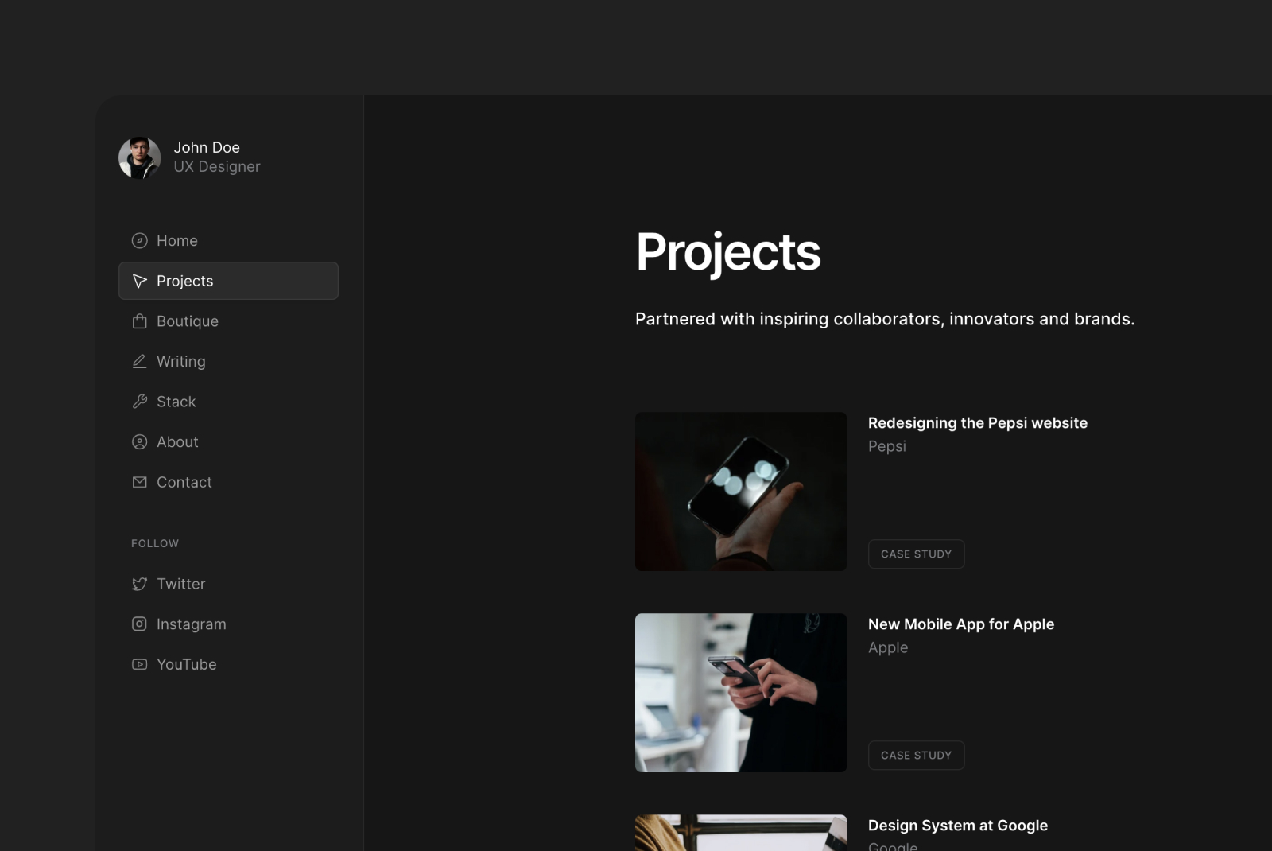Viewport: 1272px width, 851px height.
Task: Open the YouTube channel link
Action: point(228,664)
